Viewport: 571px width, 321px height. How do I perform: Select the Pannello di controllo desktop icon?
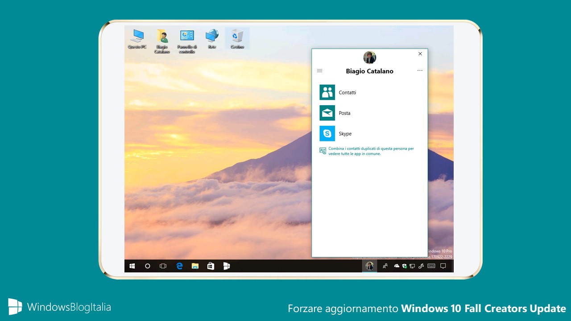(x=187, y=41)
